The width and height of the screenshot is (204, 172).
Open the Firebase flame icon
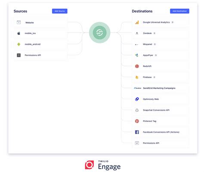[x=137, y=77]
